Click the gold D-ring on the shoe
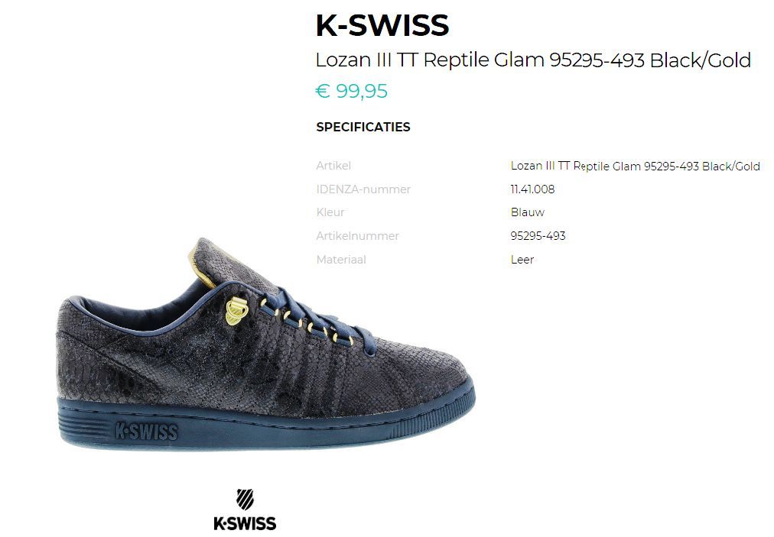Image resolution: width=774 pixels, height=537 pixels. click(x=236, y=312)
